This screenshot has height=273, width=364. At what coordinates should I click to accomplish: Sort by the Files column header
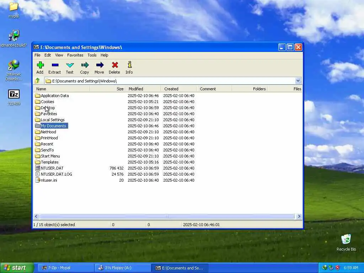coord(285,89)
